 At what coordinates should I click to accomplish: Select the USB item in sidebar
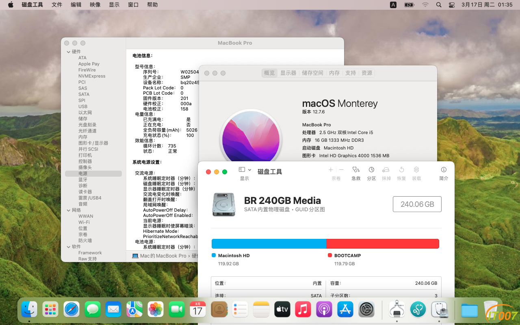(x=83, y=106)
